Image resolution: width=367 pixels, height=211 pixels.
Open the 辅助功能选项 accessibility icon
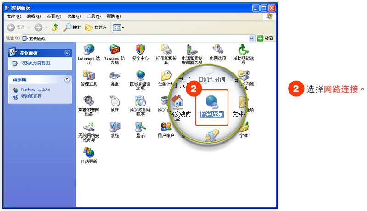243,50
